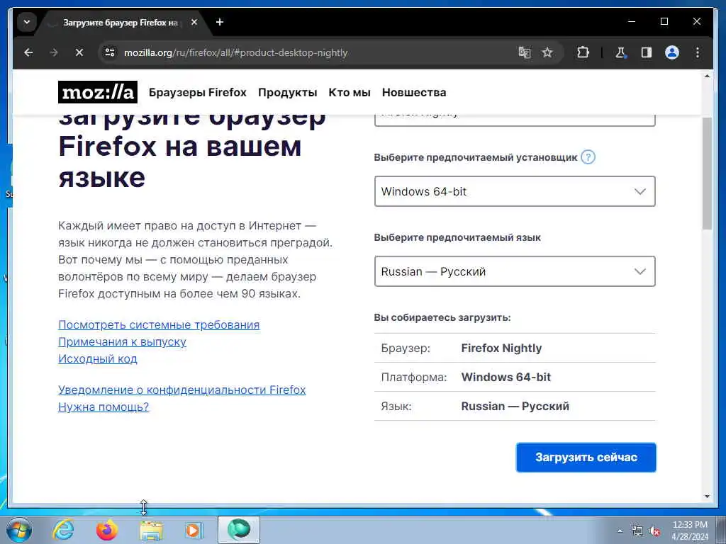Click the translate page icon
The width and height of the screenshot is (726, 544).
tap(524, 52)
